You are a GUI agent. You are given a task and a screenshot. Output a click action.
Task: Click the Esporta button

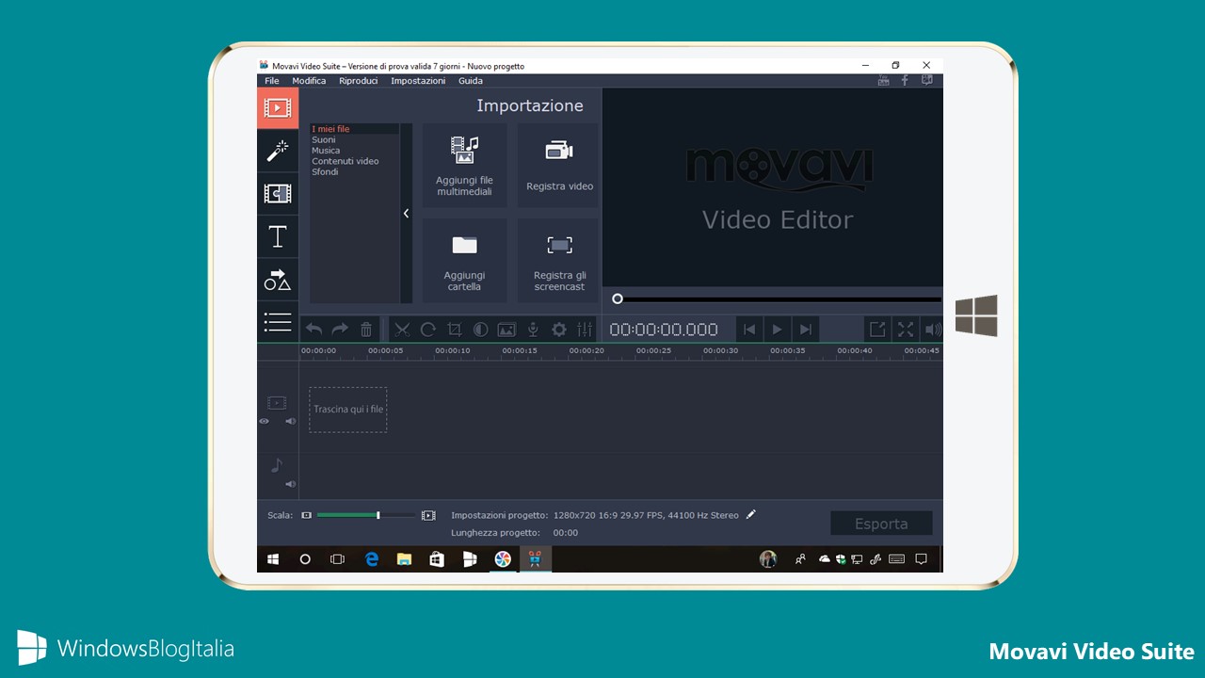[x=881, y=524]
